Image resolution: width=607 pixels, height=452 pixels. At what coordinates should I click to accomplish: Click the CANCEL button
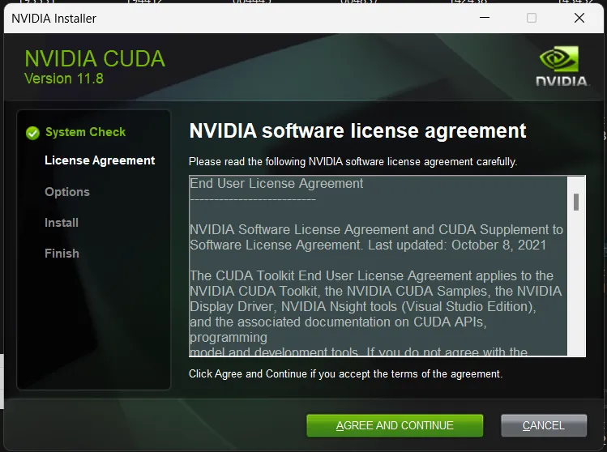(x=544, y=425)
